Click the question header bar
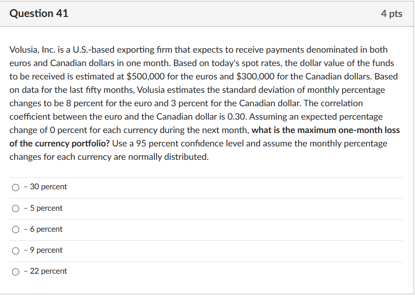415x296 pixels. [x=207, y=13]
